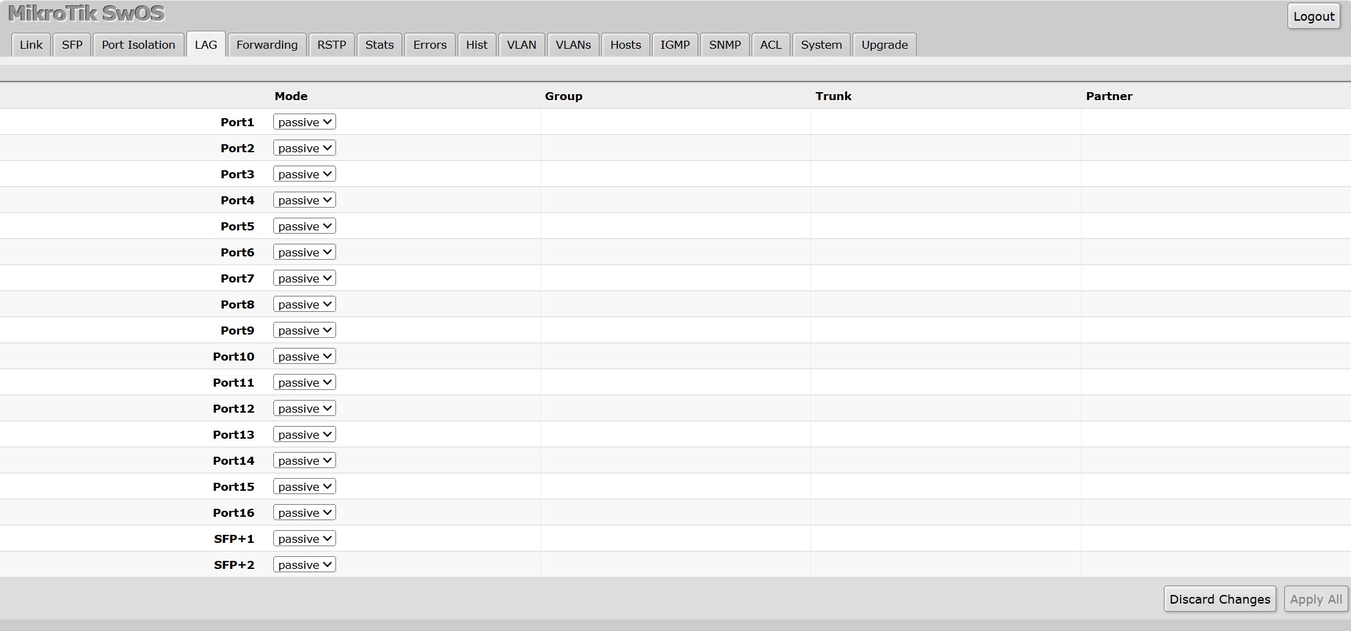Click the SFP+2 row label

(x=234, y=565)
